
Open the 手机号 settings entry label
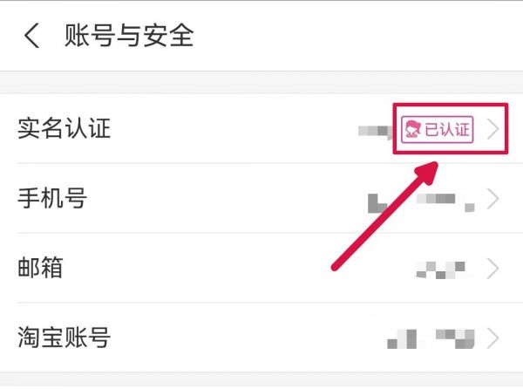pos(52,198)
